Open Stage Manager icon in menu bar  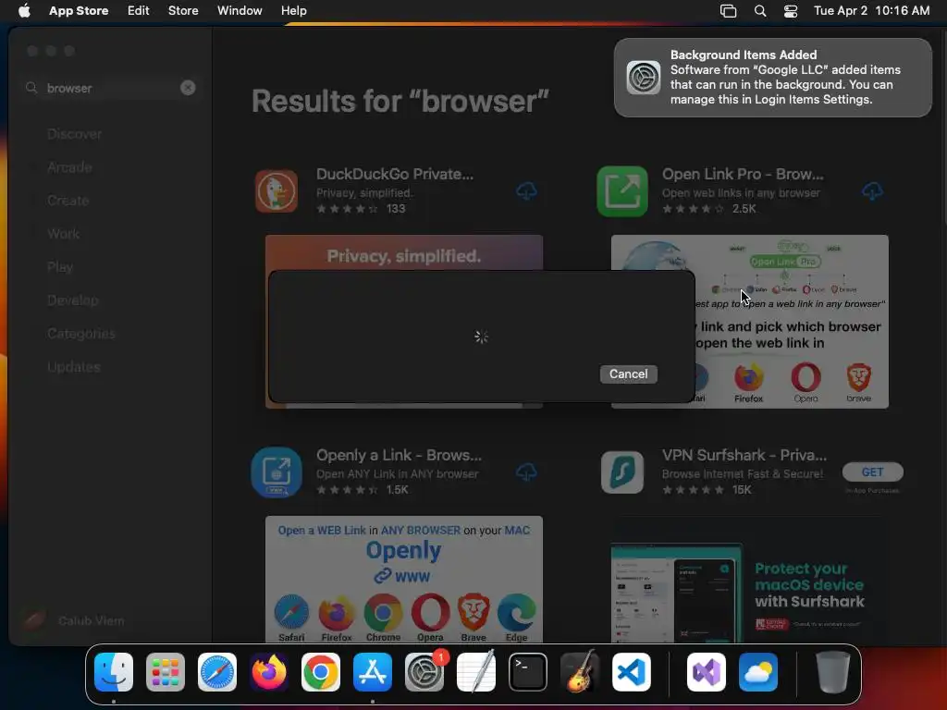pos(729,11)
